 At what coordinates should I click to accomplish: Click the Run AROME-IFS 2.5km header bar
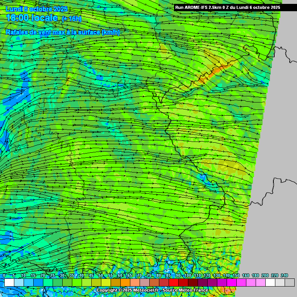[227, 7]
